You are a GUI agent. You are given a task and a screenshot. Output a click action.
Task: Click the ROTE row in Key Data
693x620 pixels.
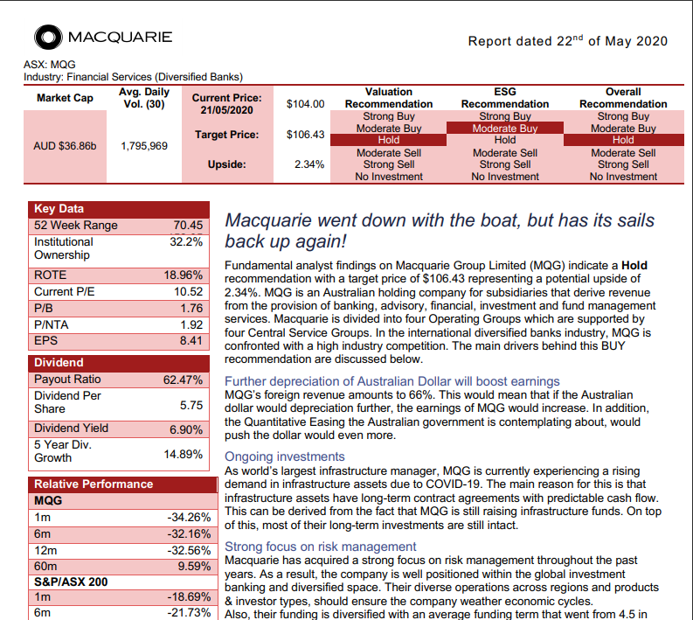118,275
